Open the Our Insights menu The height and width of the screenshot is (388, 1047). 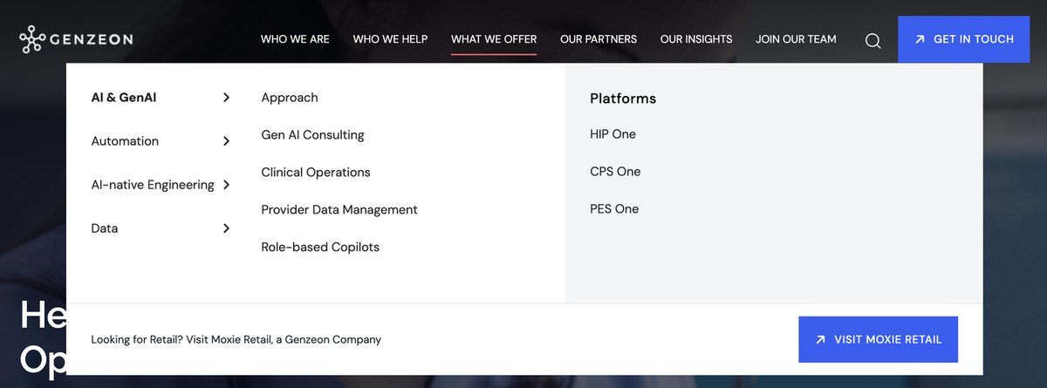tap(696, 39)
